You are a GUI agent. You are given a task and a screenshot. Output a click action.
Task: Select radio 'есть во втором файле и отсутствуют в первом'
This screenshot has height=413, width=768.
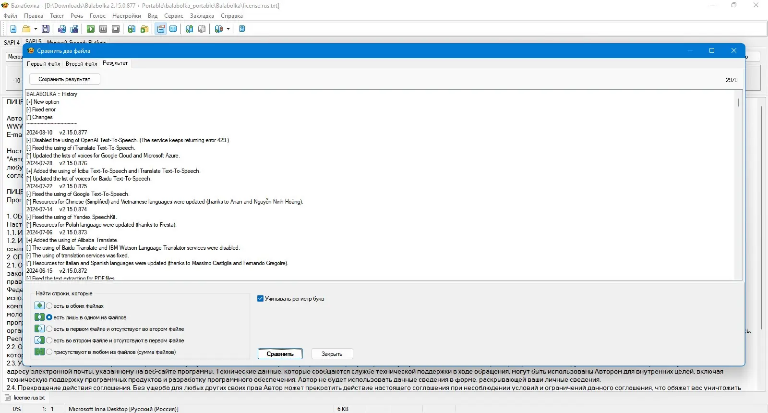tap(49, 340)
